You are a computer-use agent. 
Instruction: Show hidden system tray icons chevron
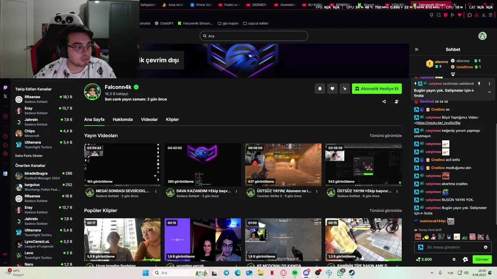tap(433, 273)
